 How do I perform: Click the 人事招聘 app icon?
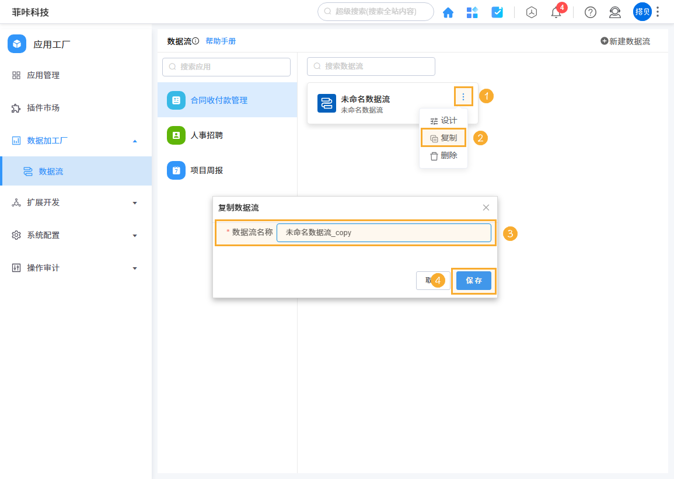[176, 135]
